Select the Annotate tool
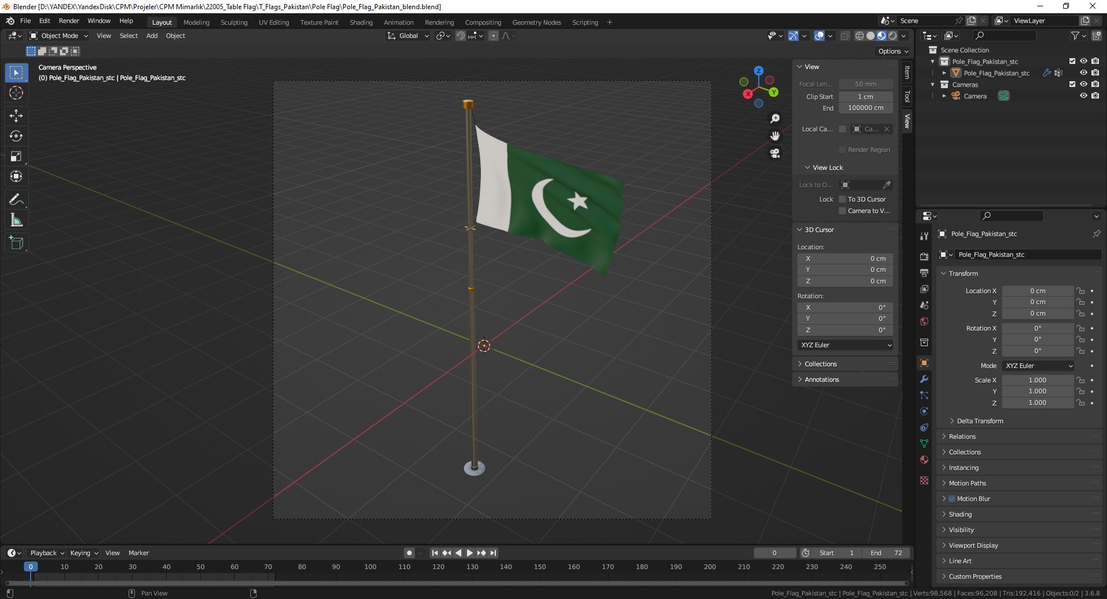Screen dimensions: 1107x599 pos(16,200)
